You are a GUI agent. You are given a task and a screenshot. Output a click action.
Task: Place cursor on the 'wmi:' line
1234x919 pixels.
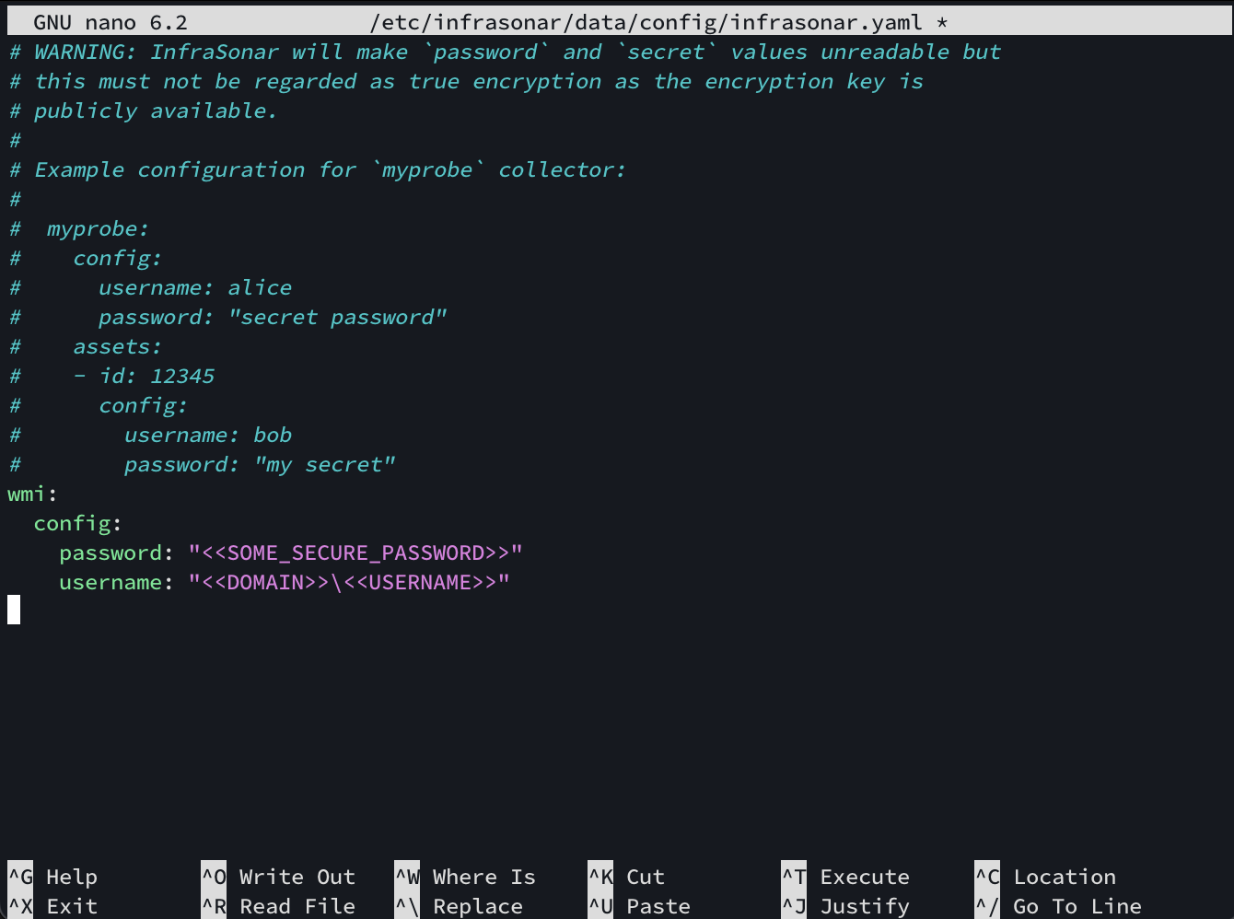pyautogui.click(x=32, y=494)
